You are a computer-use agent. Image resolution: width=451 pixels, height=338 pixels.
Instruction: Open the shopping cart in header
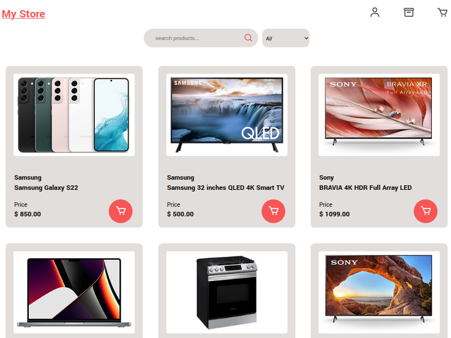[x=443, y=12]
